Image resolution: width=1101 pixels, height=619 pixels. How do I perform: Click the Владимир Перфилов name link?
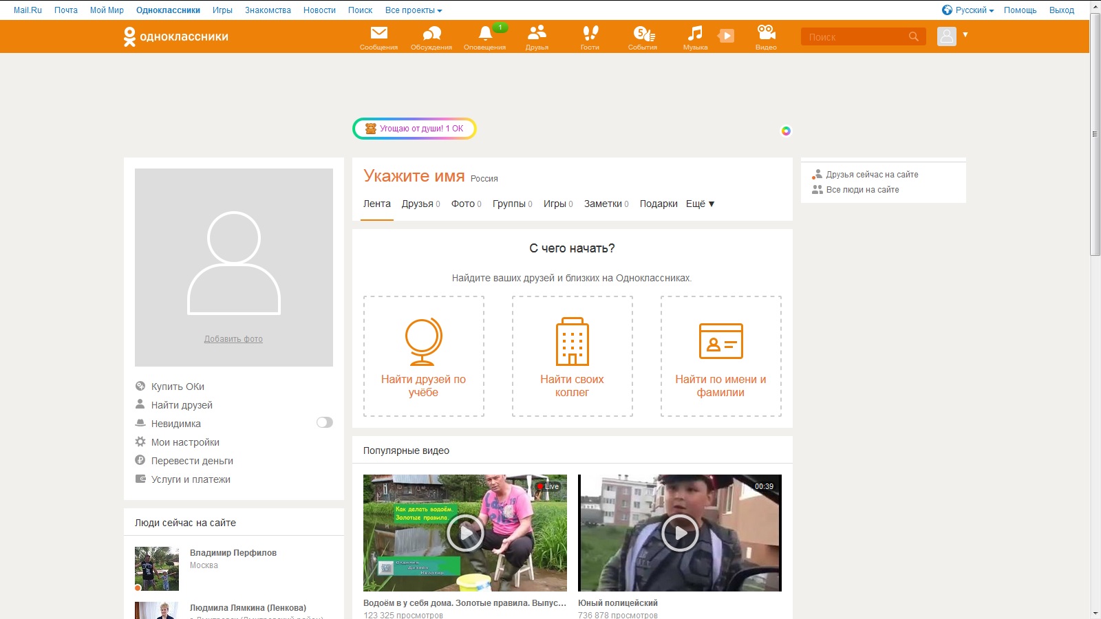pos(233,553)
